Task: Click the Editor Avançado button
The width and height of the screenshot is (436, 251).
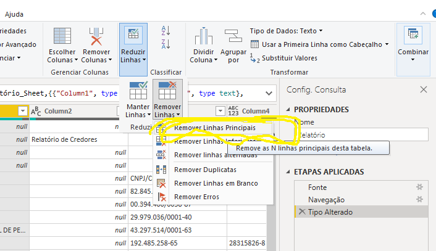Action: 19,44
